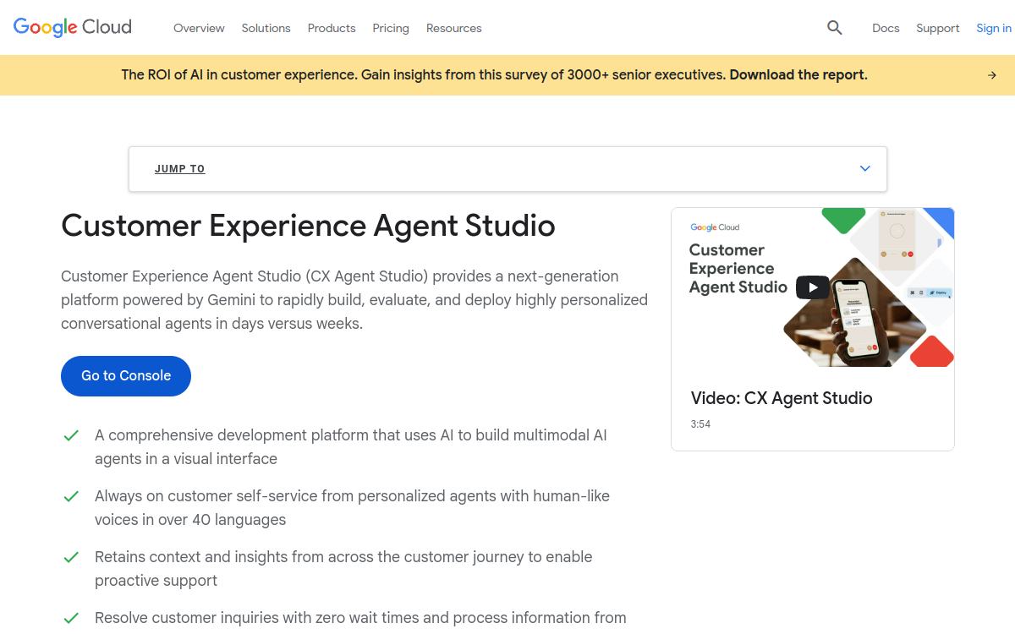The image size is (1015, 634).
Task: Play the CX Agent Studio video
Action: (813, 287)
